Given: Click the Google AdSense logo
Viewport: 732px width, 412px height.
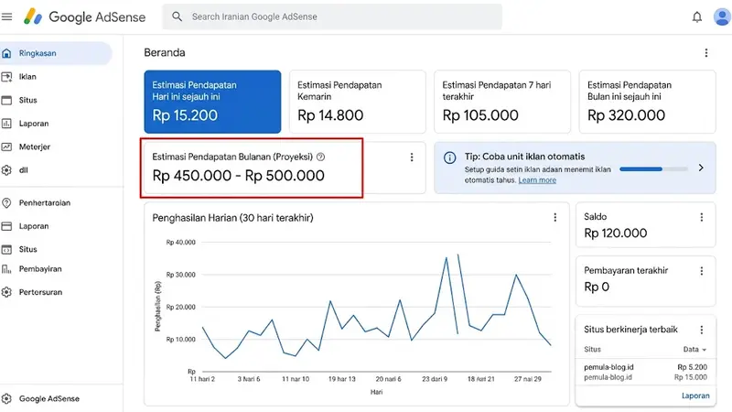Looking at the screenshot, I should pos(85,16).
